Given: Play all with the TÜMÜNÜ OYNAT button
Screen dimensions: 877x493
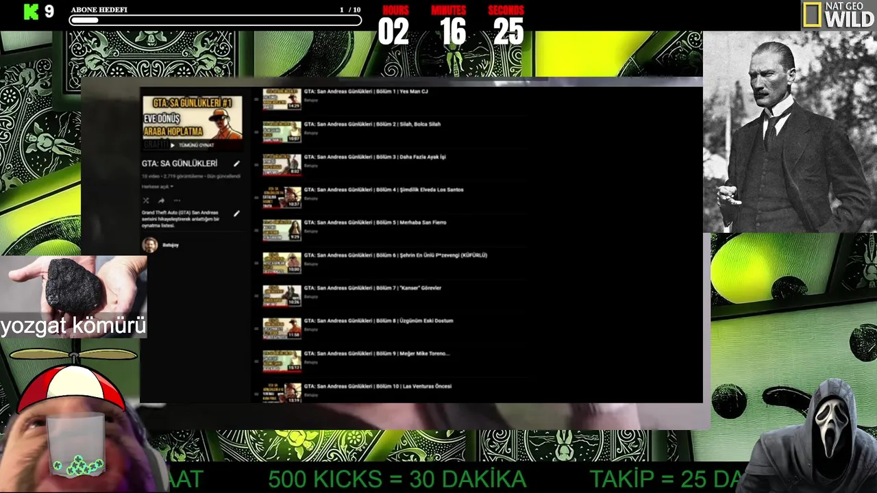Looking at the screenshot, I should coord(193,145).
